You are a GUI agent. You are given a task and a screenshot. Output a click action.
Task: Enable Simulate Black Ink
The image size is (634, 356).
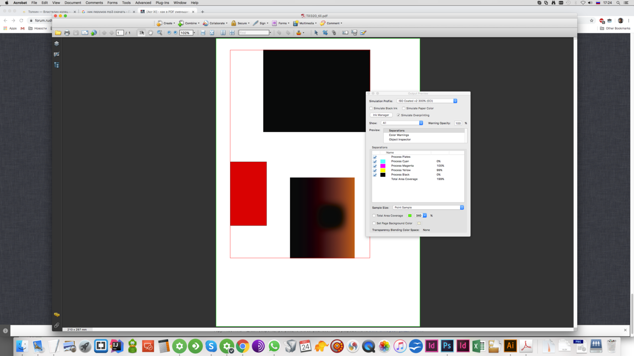coord(371,108)
